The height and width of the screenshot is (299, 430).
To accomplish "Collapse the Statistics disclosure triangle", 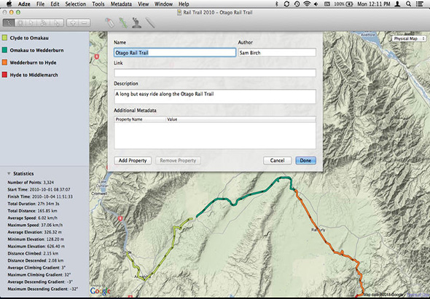I will [x=9, y=174].
